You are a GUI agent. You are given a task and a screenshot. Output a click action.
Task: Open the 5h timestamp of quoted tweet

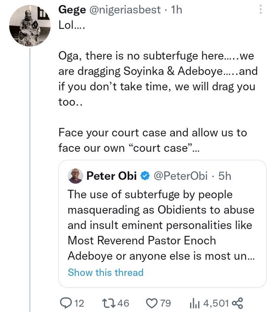225,176
